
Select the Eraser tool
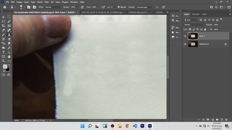click(x=9, y=39)
